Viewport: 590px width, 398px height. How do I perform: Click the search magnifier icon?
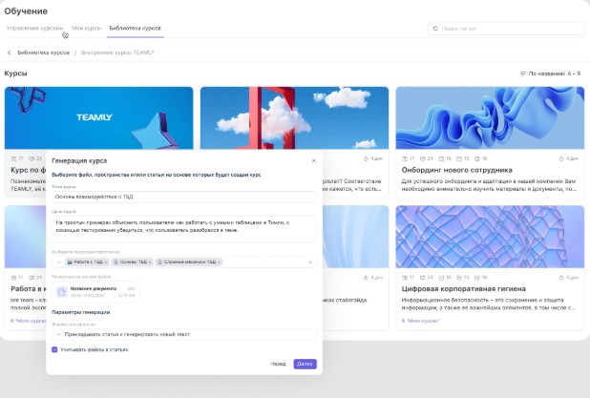tap(435, 29)
